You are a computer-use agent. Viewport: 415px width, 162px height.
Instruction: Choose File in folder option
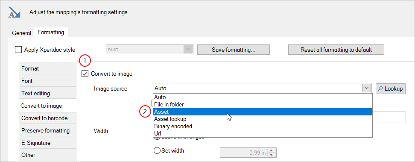[263, 104]
